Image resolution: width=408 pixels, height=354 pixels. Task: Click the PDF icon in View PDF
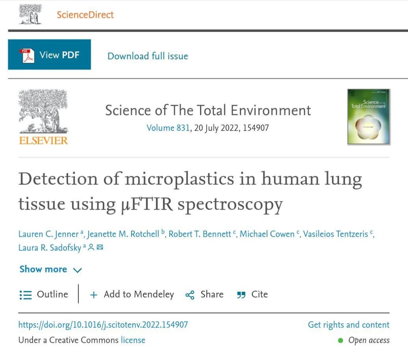(x=26, y=55)
